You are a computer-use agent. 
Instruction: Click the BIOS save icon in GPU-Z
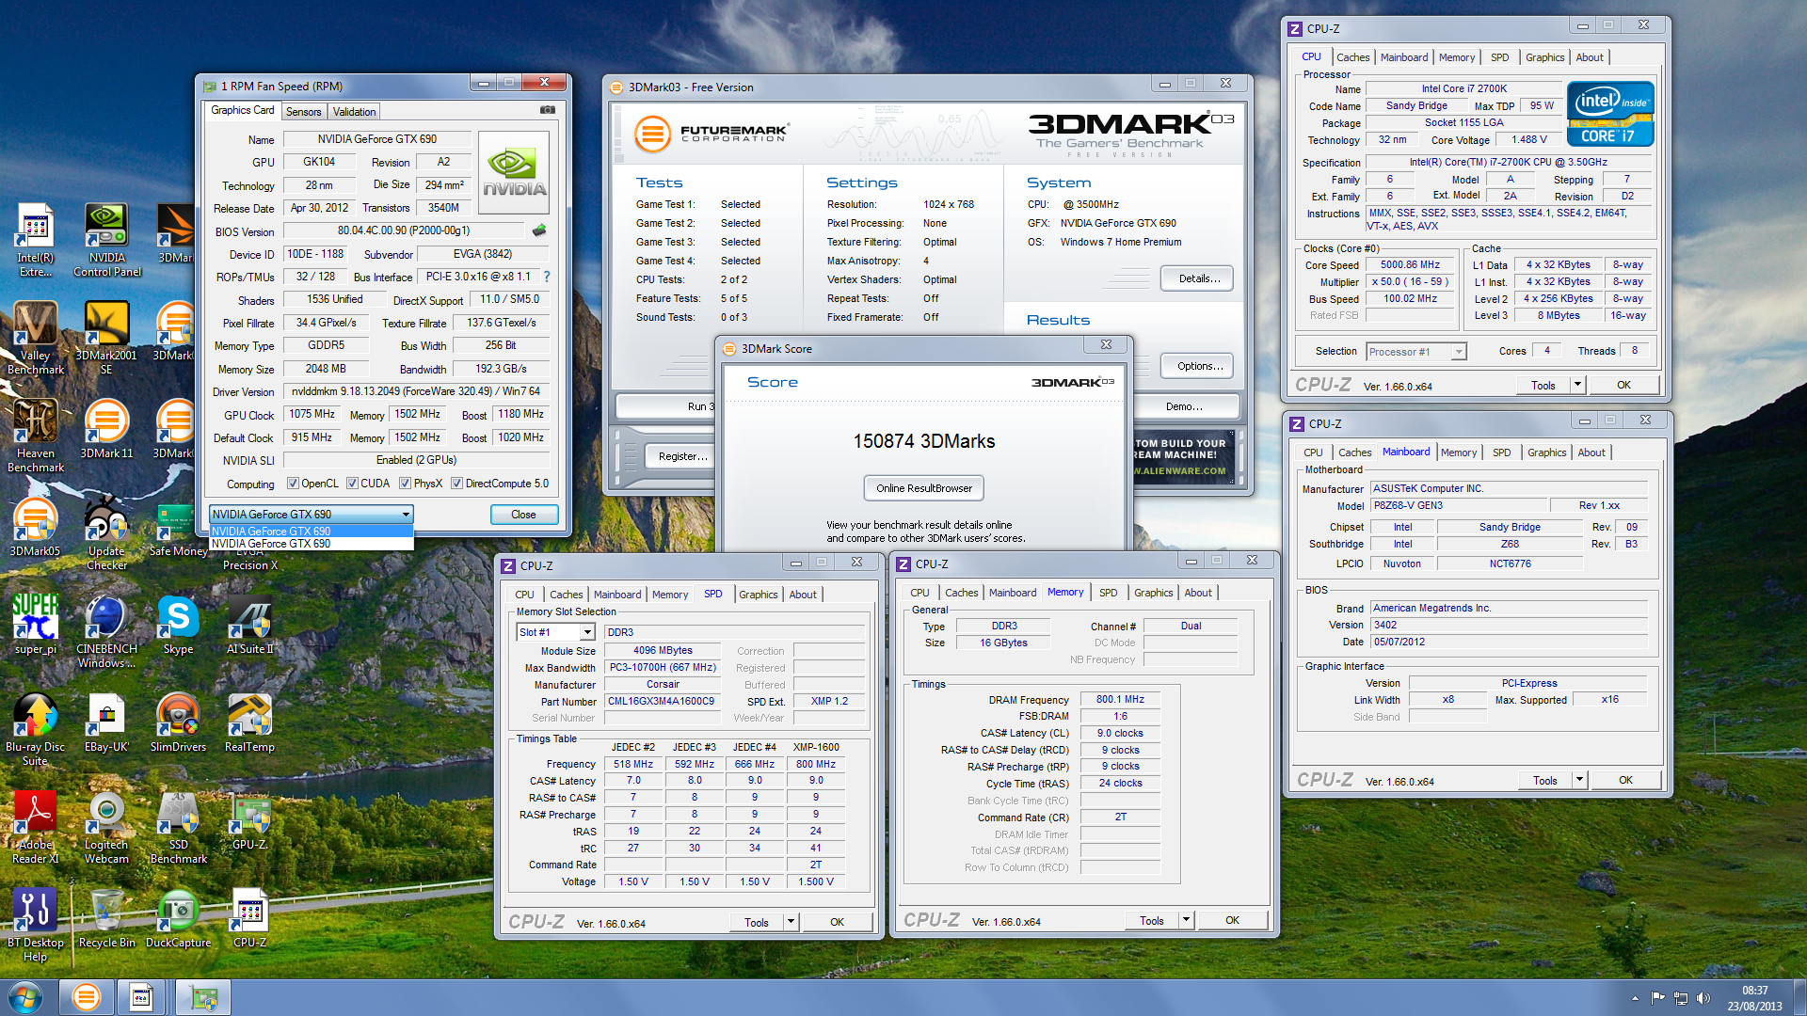coord(539,230)
